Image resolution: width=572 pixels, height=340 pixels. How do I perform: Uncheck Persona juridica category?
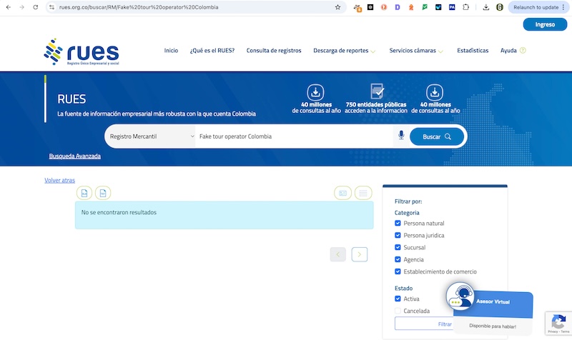398,235
